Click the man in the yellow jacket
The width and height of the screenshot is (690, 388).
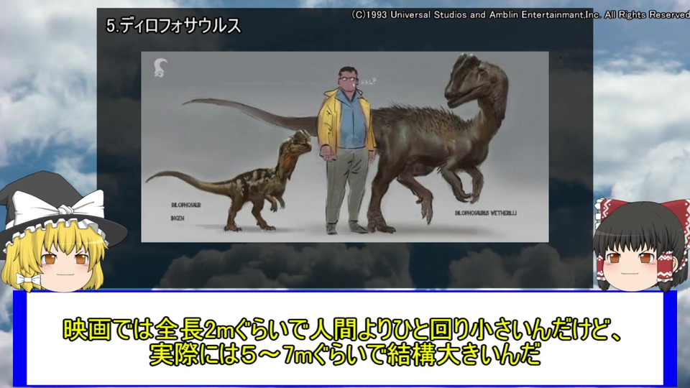[347, 149]
